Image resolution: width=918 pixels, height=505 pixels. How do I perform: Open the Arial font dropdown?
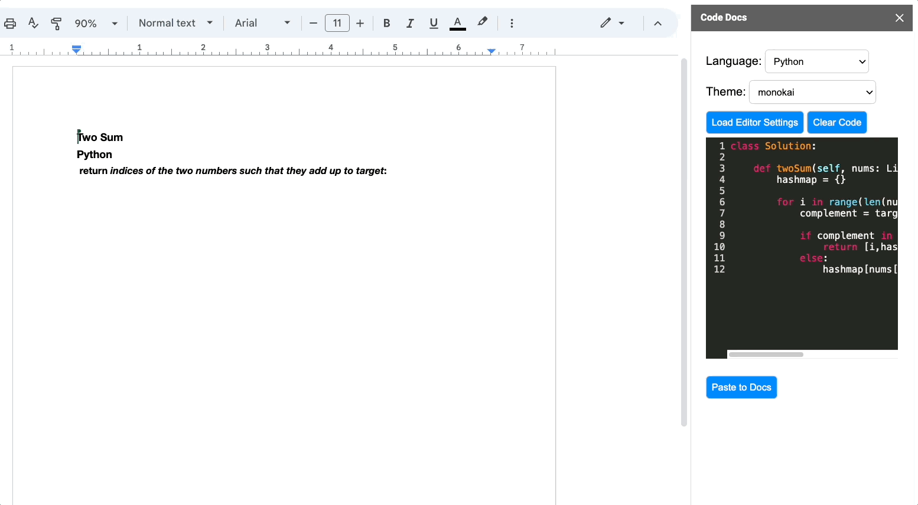click(x=262, y=23)
